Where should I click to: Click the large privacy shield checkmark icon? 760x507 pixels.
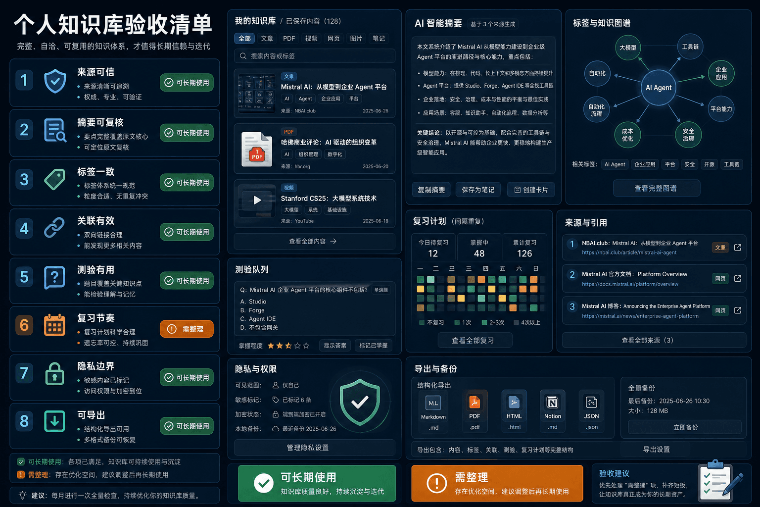(360, 402)
